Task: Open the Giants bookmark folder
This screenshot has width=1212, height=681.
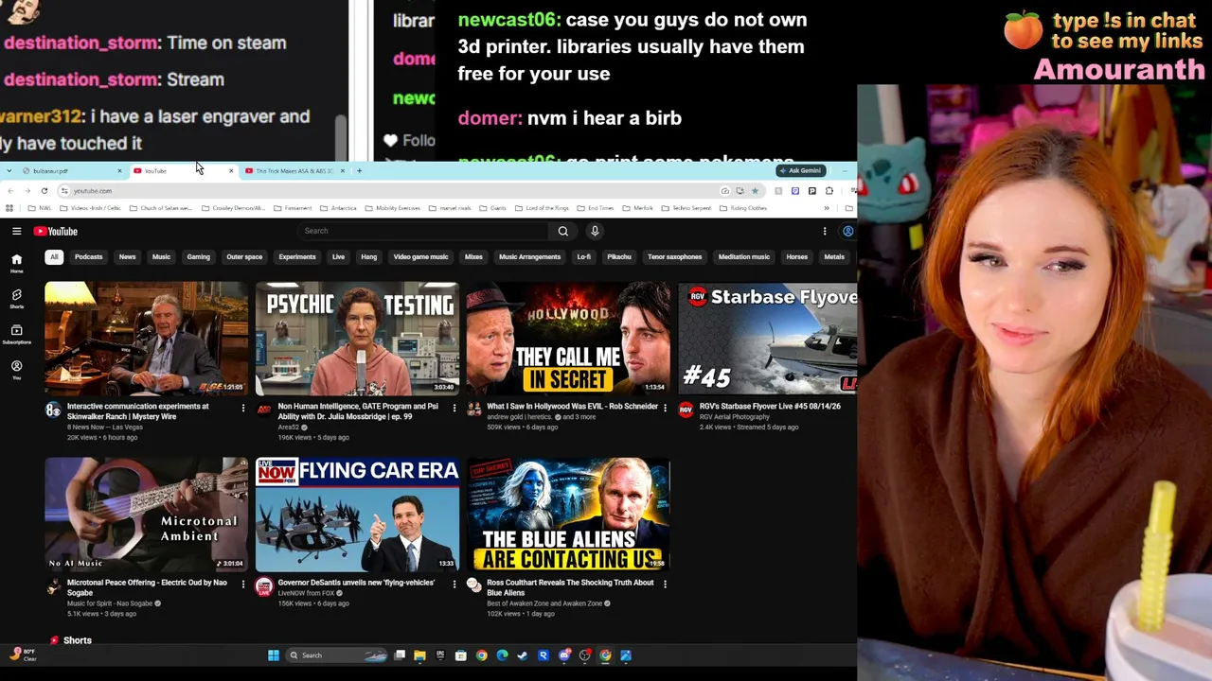Action: pyautogui.click(x=491, y=208)
